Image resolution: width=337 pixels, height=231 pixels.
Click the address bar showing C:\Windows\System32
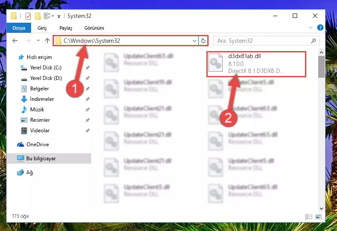click(x=126, y=41)
